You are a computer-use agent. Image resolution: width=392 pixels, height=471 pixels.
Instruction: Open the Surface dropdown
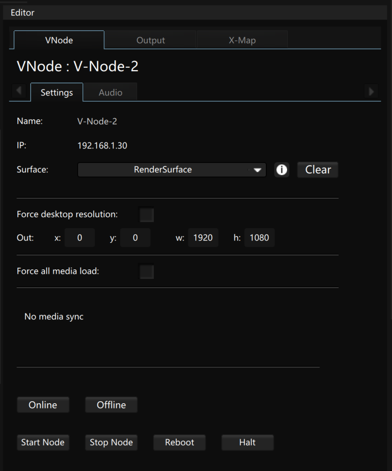172,170
